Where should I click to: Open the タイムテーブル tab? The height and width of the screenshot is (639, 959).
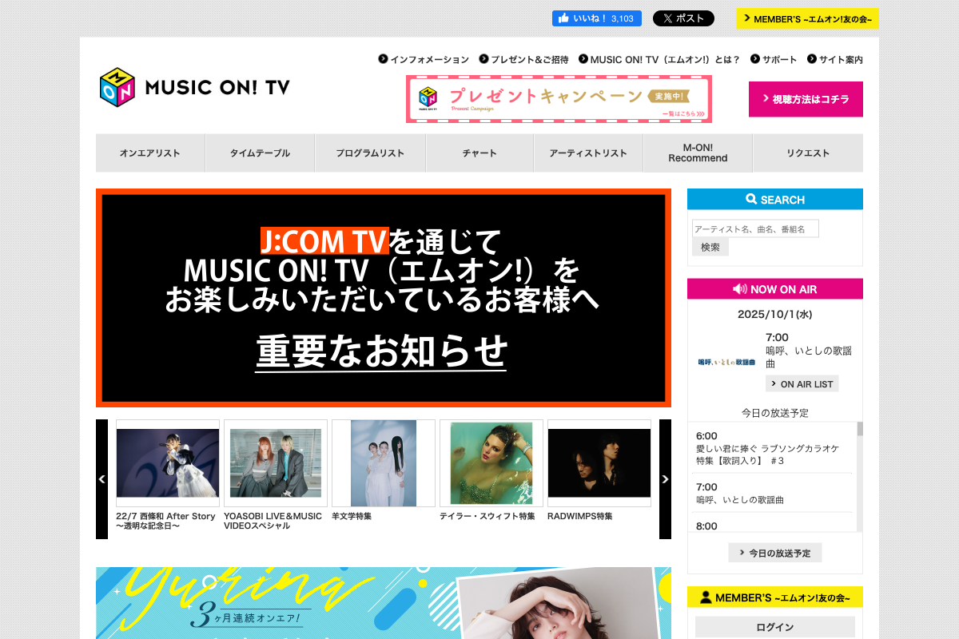point(260,153)
